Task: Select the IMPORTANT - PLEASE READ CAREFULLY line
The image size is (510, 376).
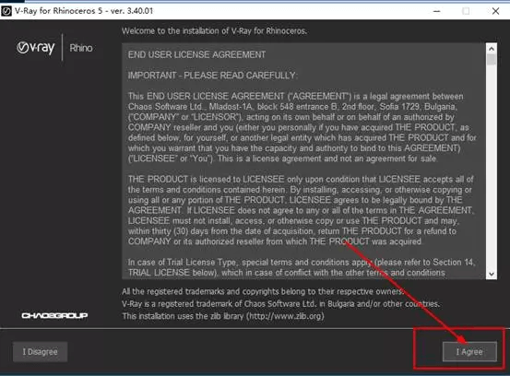Action: coord(212,76)
